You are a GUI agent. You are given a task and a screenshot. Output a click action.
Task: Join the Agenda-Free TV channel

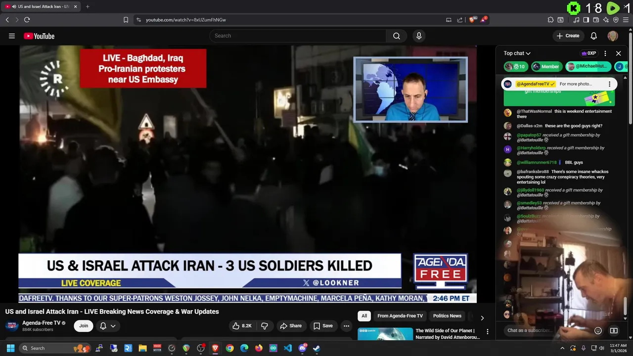click(84, 326)
